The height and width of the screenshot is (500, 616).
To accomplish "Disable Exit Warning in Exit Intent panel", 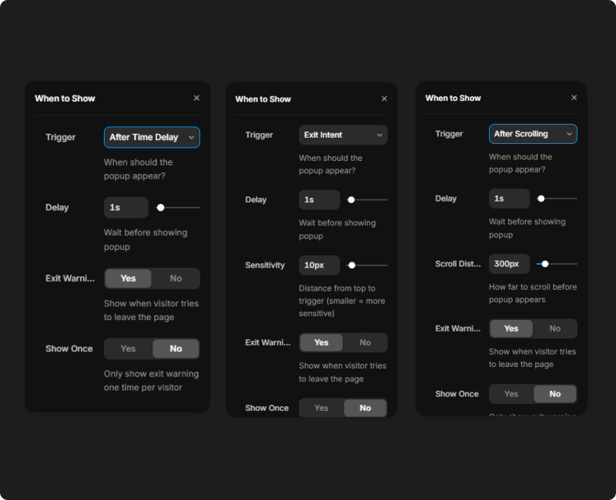I will click(365, 343).
